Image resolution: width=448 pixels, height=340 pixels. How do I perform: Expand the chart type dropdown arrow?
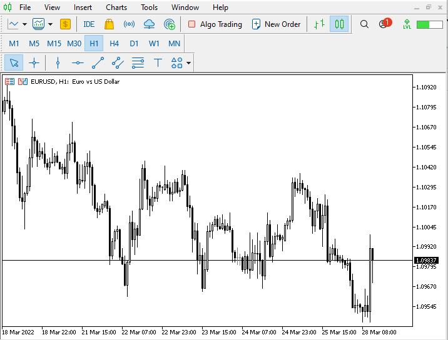24,24
